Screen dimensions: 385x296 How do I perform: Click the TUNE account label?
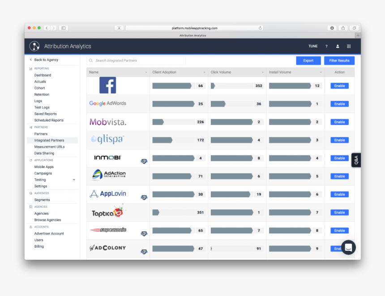click(x=313, y=47)
